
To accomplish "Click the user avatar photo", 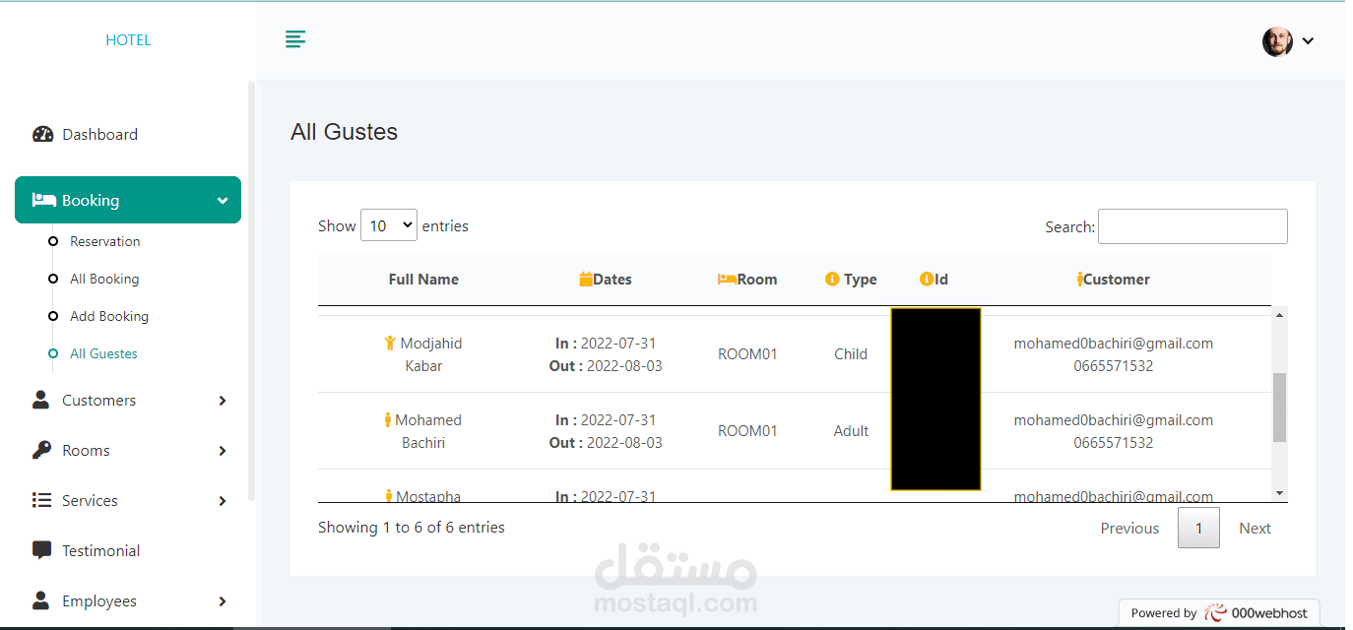I will [x=1277, y=41].
